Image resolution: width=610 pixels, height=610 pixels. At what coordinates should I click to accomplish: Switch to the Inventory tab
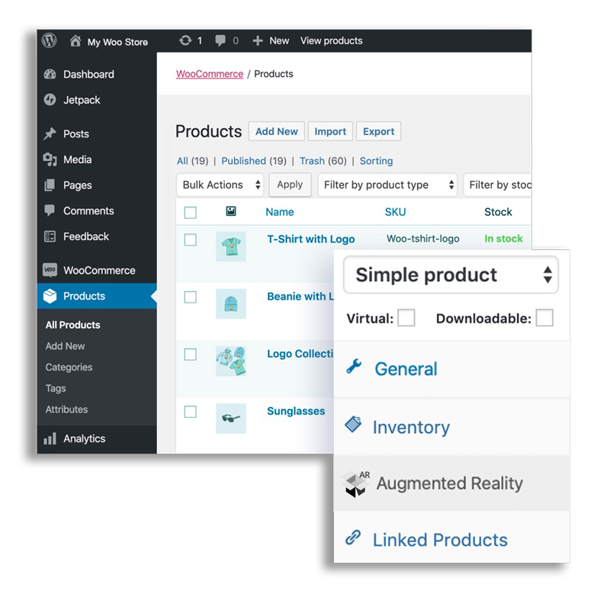pos(412,426)
